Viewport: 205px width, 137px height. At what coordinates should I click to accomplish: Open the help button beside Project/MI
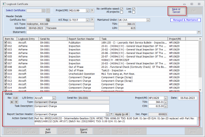point(92,11)
